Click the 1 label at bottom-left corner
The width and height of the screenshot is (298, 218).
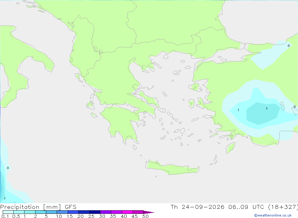[5, 199]
